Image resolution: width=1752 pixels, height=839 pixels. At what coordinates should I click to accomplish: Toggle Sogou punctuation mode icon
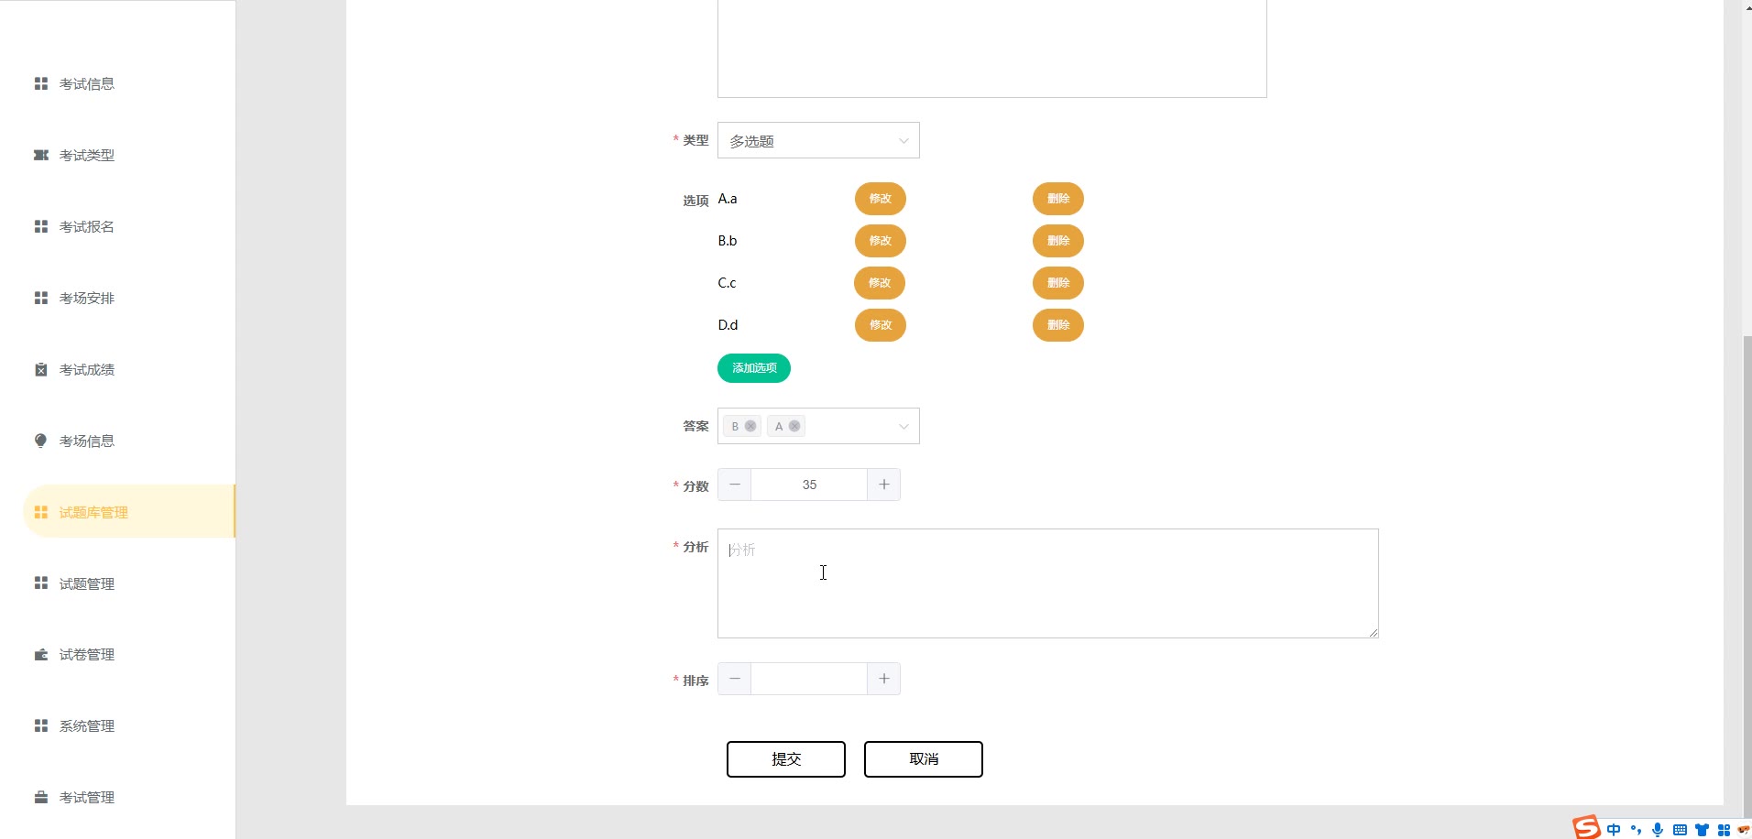(1636, 830)
